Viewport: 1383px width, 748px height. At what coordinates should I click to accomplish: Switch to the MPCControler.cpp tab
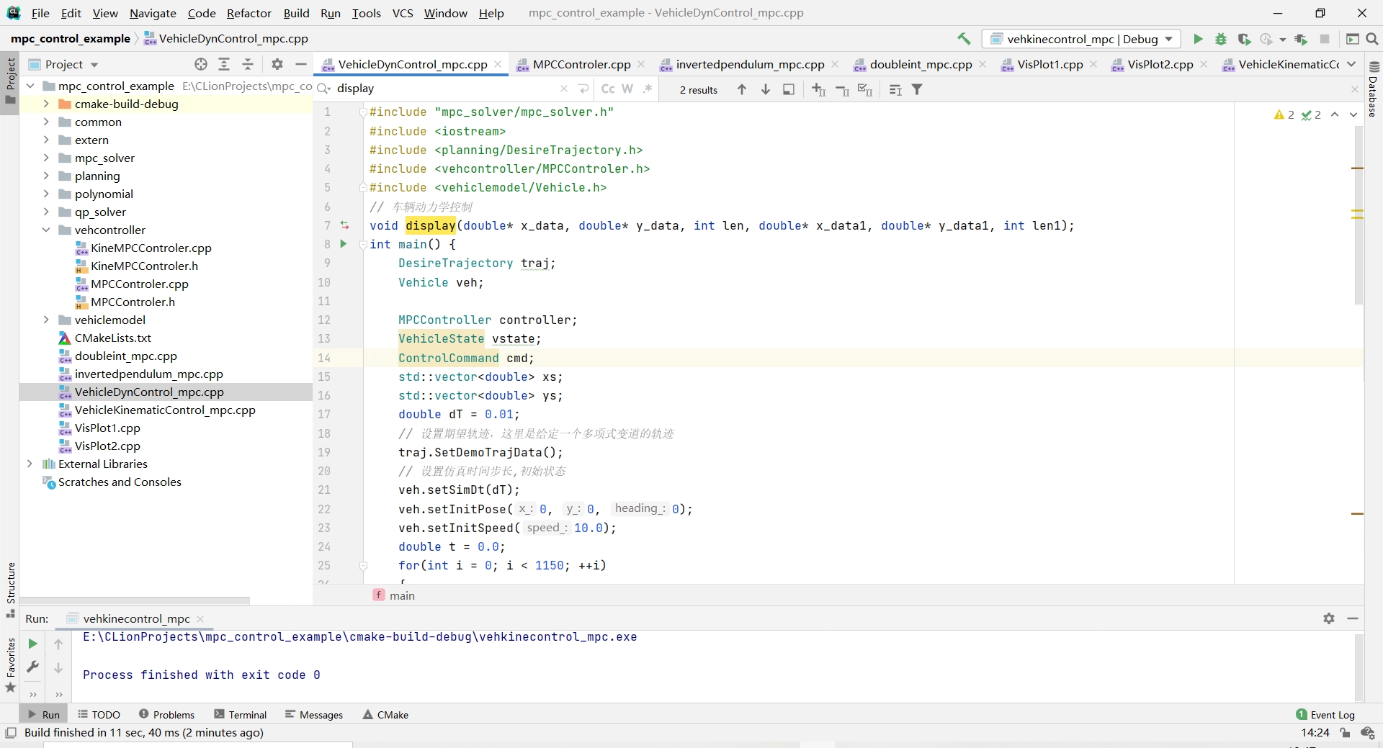581,64
